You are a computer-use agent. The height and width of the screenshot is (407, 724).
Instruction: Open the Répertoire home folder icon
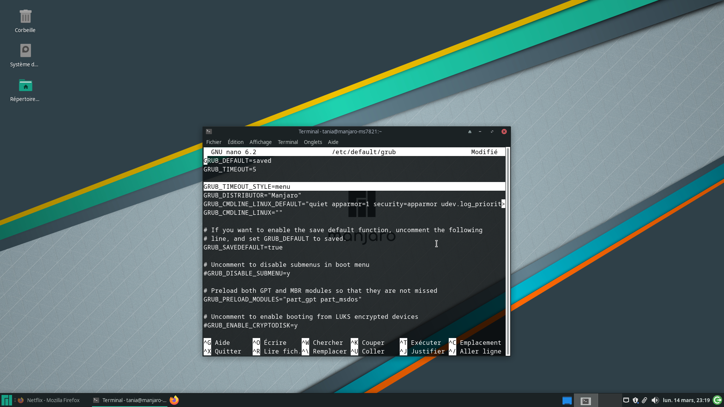(25, 86)
